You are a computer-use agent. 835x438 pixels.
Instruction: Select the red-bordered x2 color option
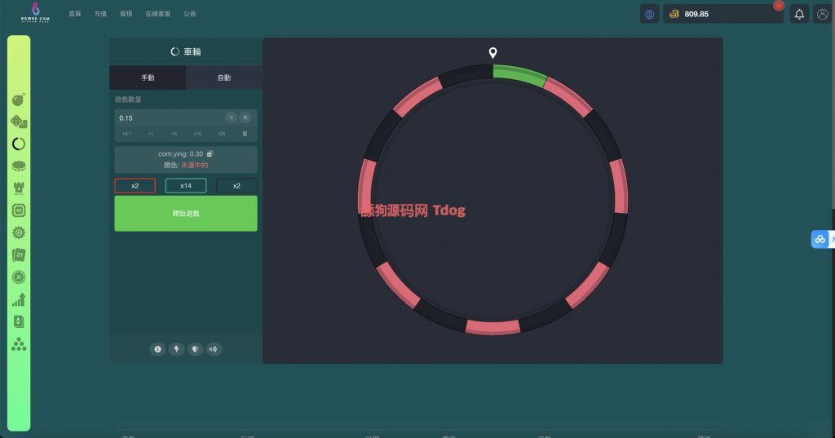(x=135, y=186)
